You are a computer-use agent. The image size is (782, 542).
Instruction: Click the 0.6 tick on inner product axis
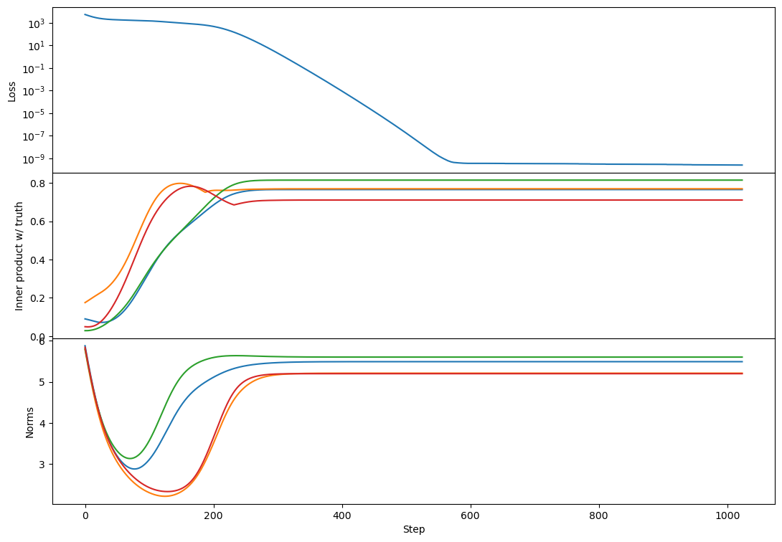click(x=39, y=222)
